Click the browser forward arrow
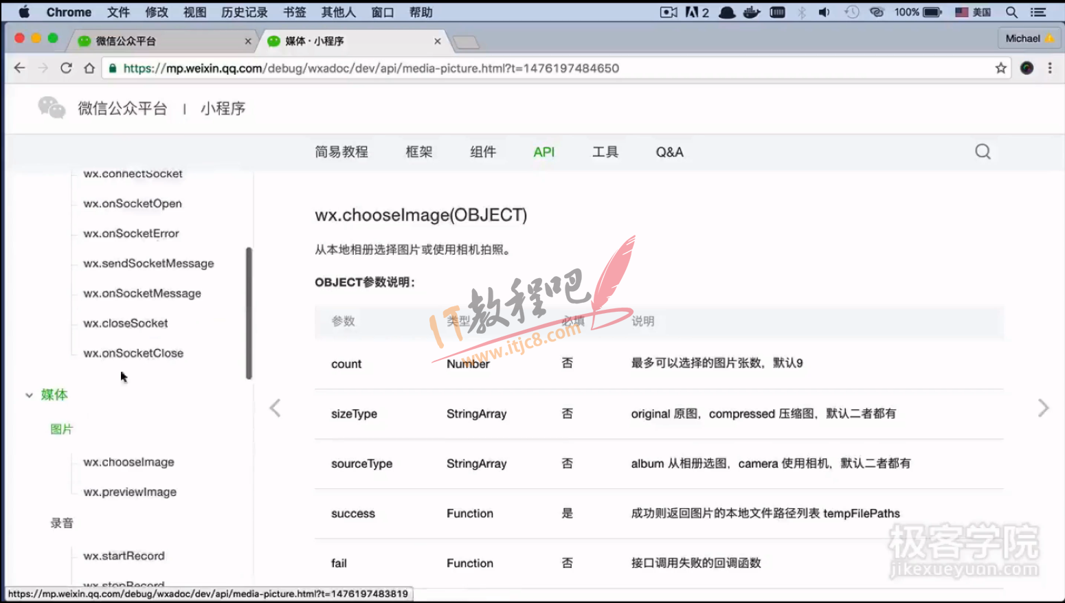The height and width of the screenshot is (603, 1065). click(x=43, y=68)
